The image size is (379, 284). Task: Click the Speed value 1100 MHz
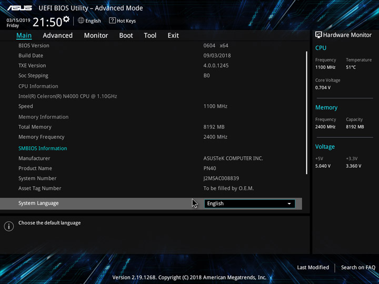[x=215, y=106]
